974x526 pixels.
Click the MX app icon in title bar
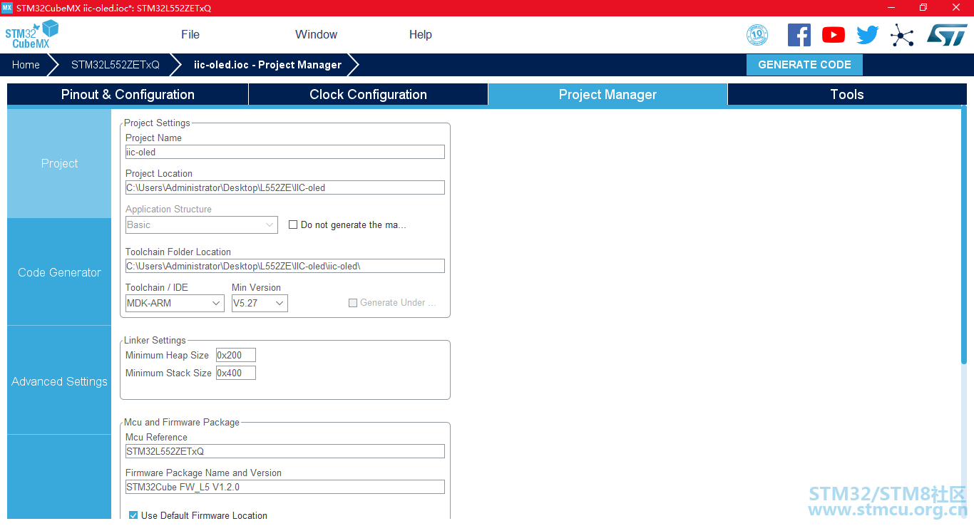(x=7, y=8)
